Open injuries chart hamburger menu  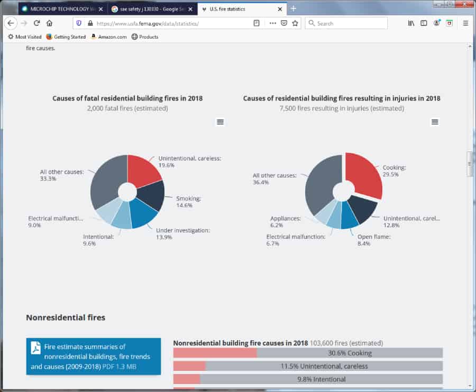[435, 122]
